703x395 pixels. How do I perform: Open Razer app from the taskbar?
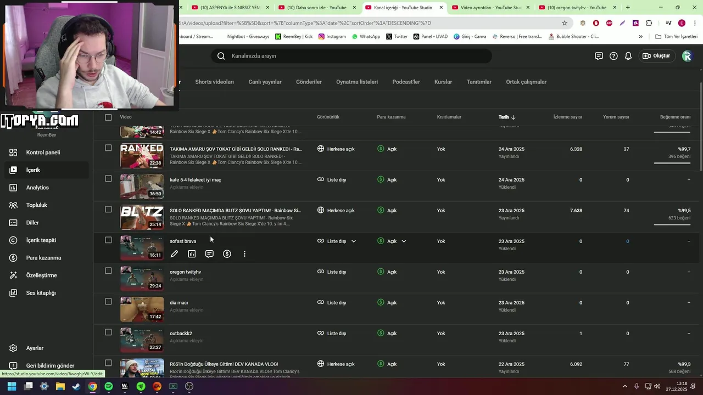[141, 386]
